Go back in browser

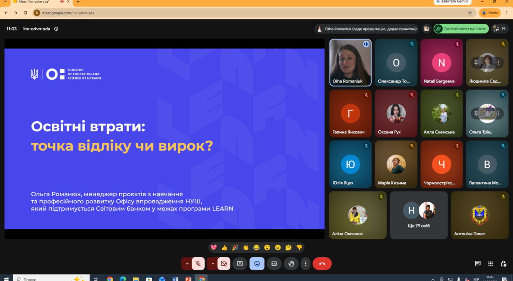[6, 13]
